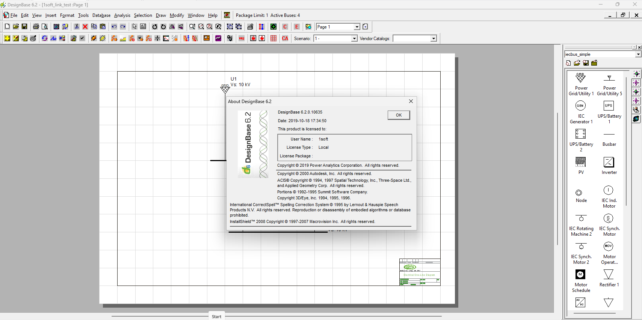Click the title block thumbnail on drawing
This screenshot has width=642, height=320.
420,272
